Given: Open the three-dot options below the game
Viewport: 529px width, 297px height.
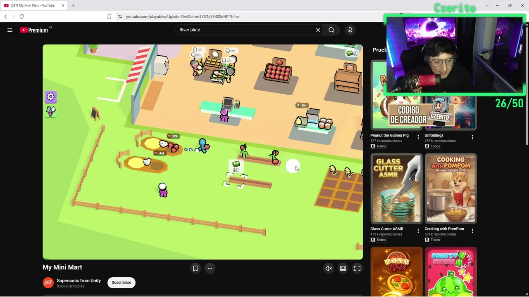Looking at the screenshot, I should click(x=210, y=268).
